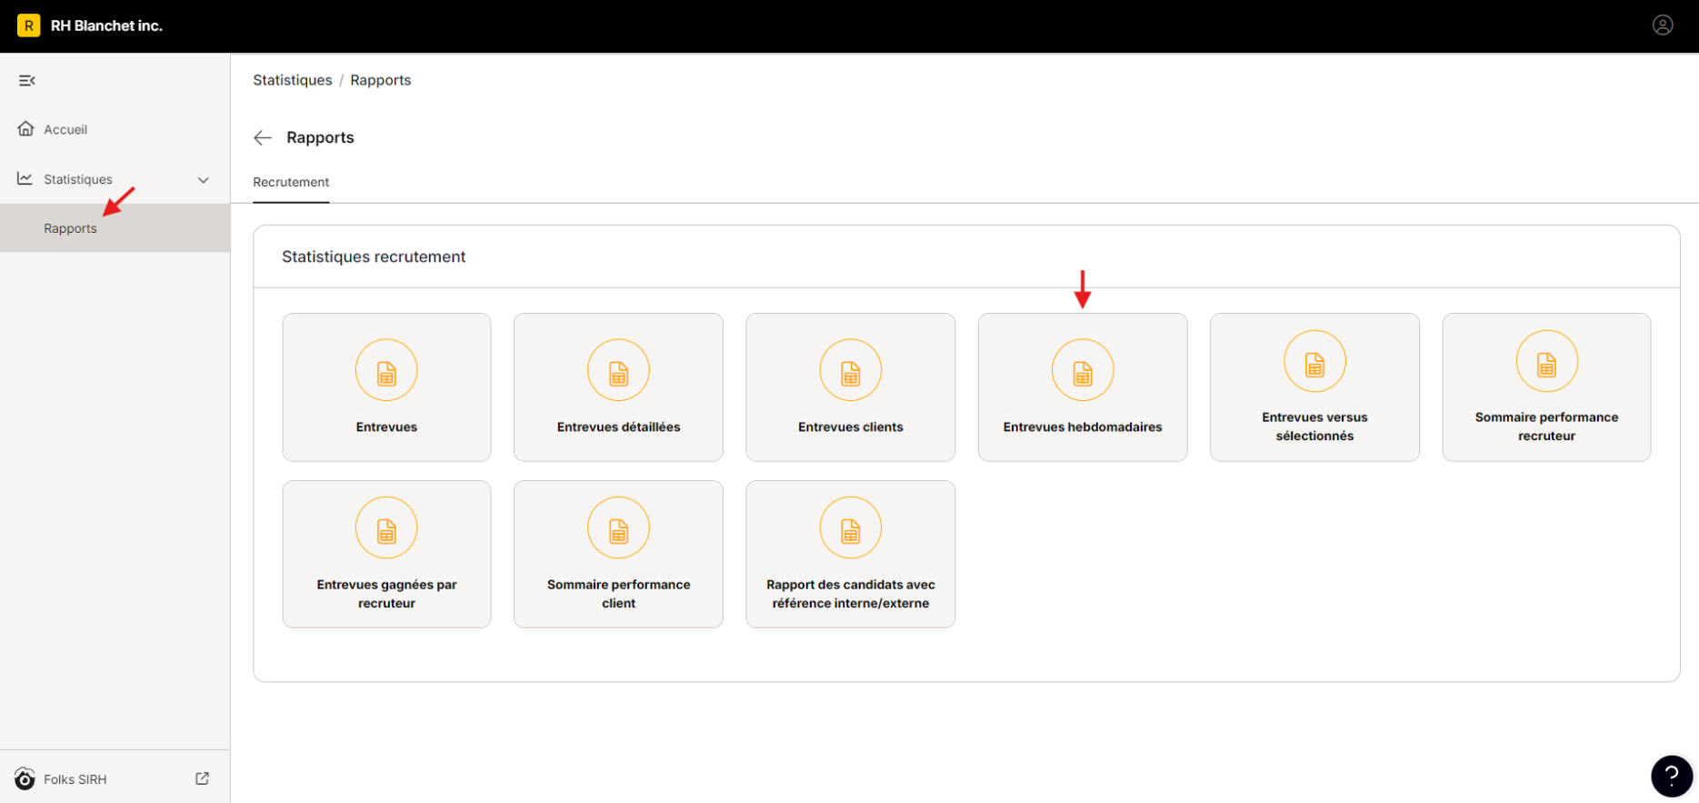
Task: Select the Recrutement tab
Action: pyautogui.click(x=291, y=182)
